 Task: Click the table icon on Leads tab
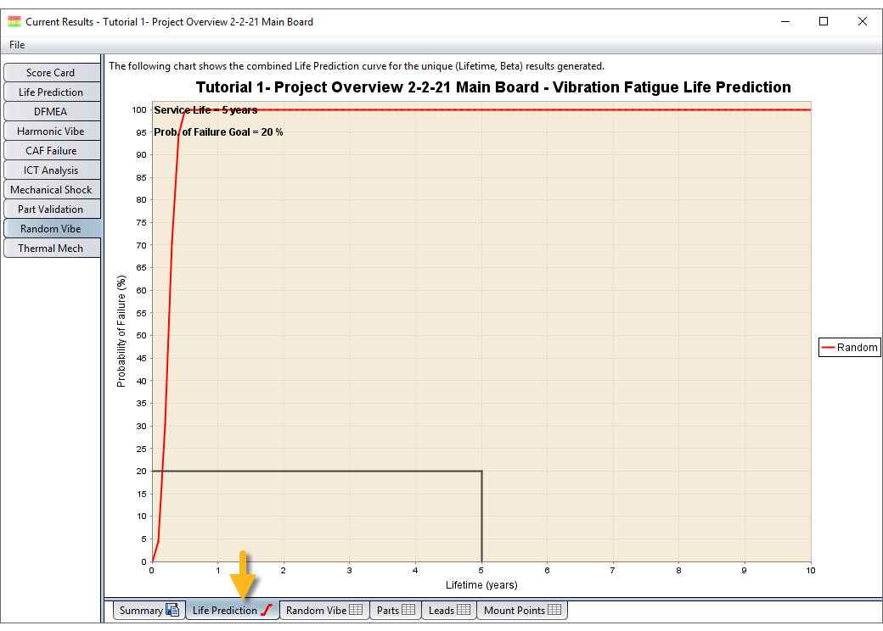[x=464, y=610]
